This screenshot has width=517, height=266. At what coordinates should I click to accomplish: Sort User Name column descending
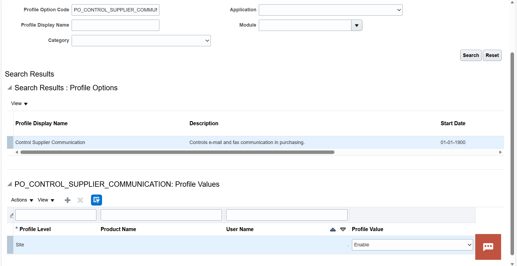tap(343, 229)
